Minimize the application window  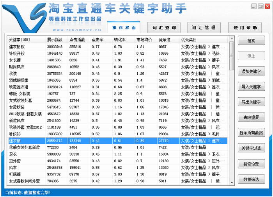254,7
